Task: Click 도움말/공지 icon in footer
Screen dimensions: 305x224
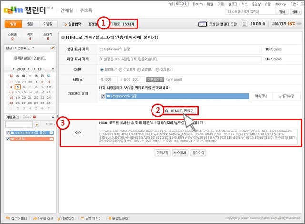Action: (x=109, y=218)
